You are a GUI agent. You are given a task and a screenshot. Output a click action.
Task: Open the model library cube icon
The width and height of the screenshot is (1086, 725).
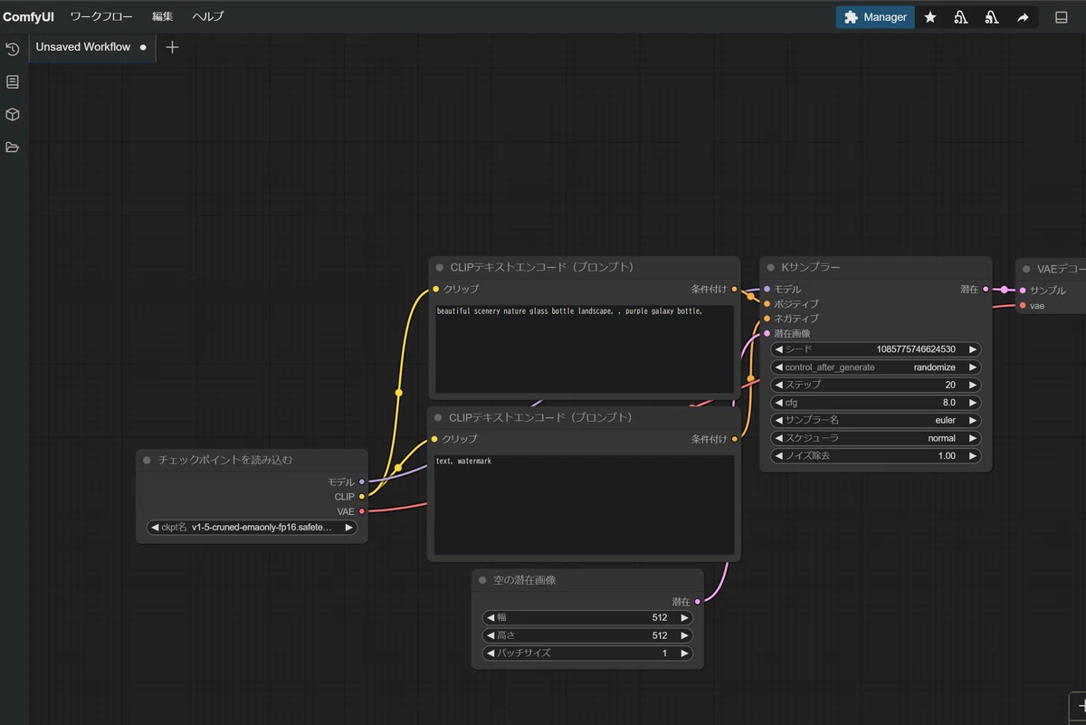[13, 114]
